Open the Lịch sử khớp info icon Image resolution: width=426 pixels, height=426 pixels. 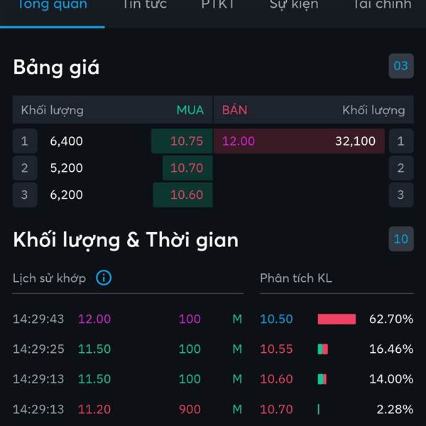(x=104, y=278)
